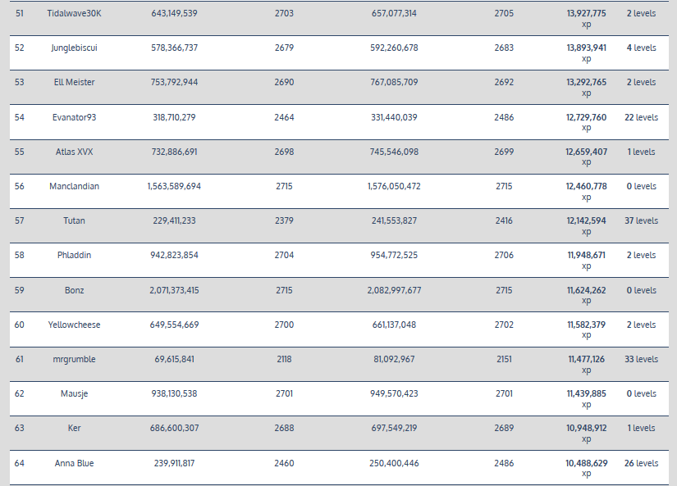Open Phladdin's player profile

click(x=74, y=255)
